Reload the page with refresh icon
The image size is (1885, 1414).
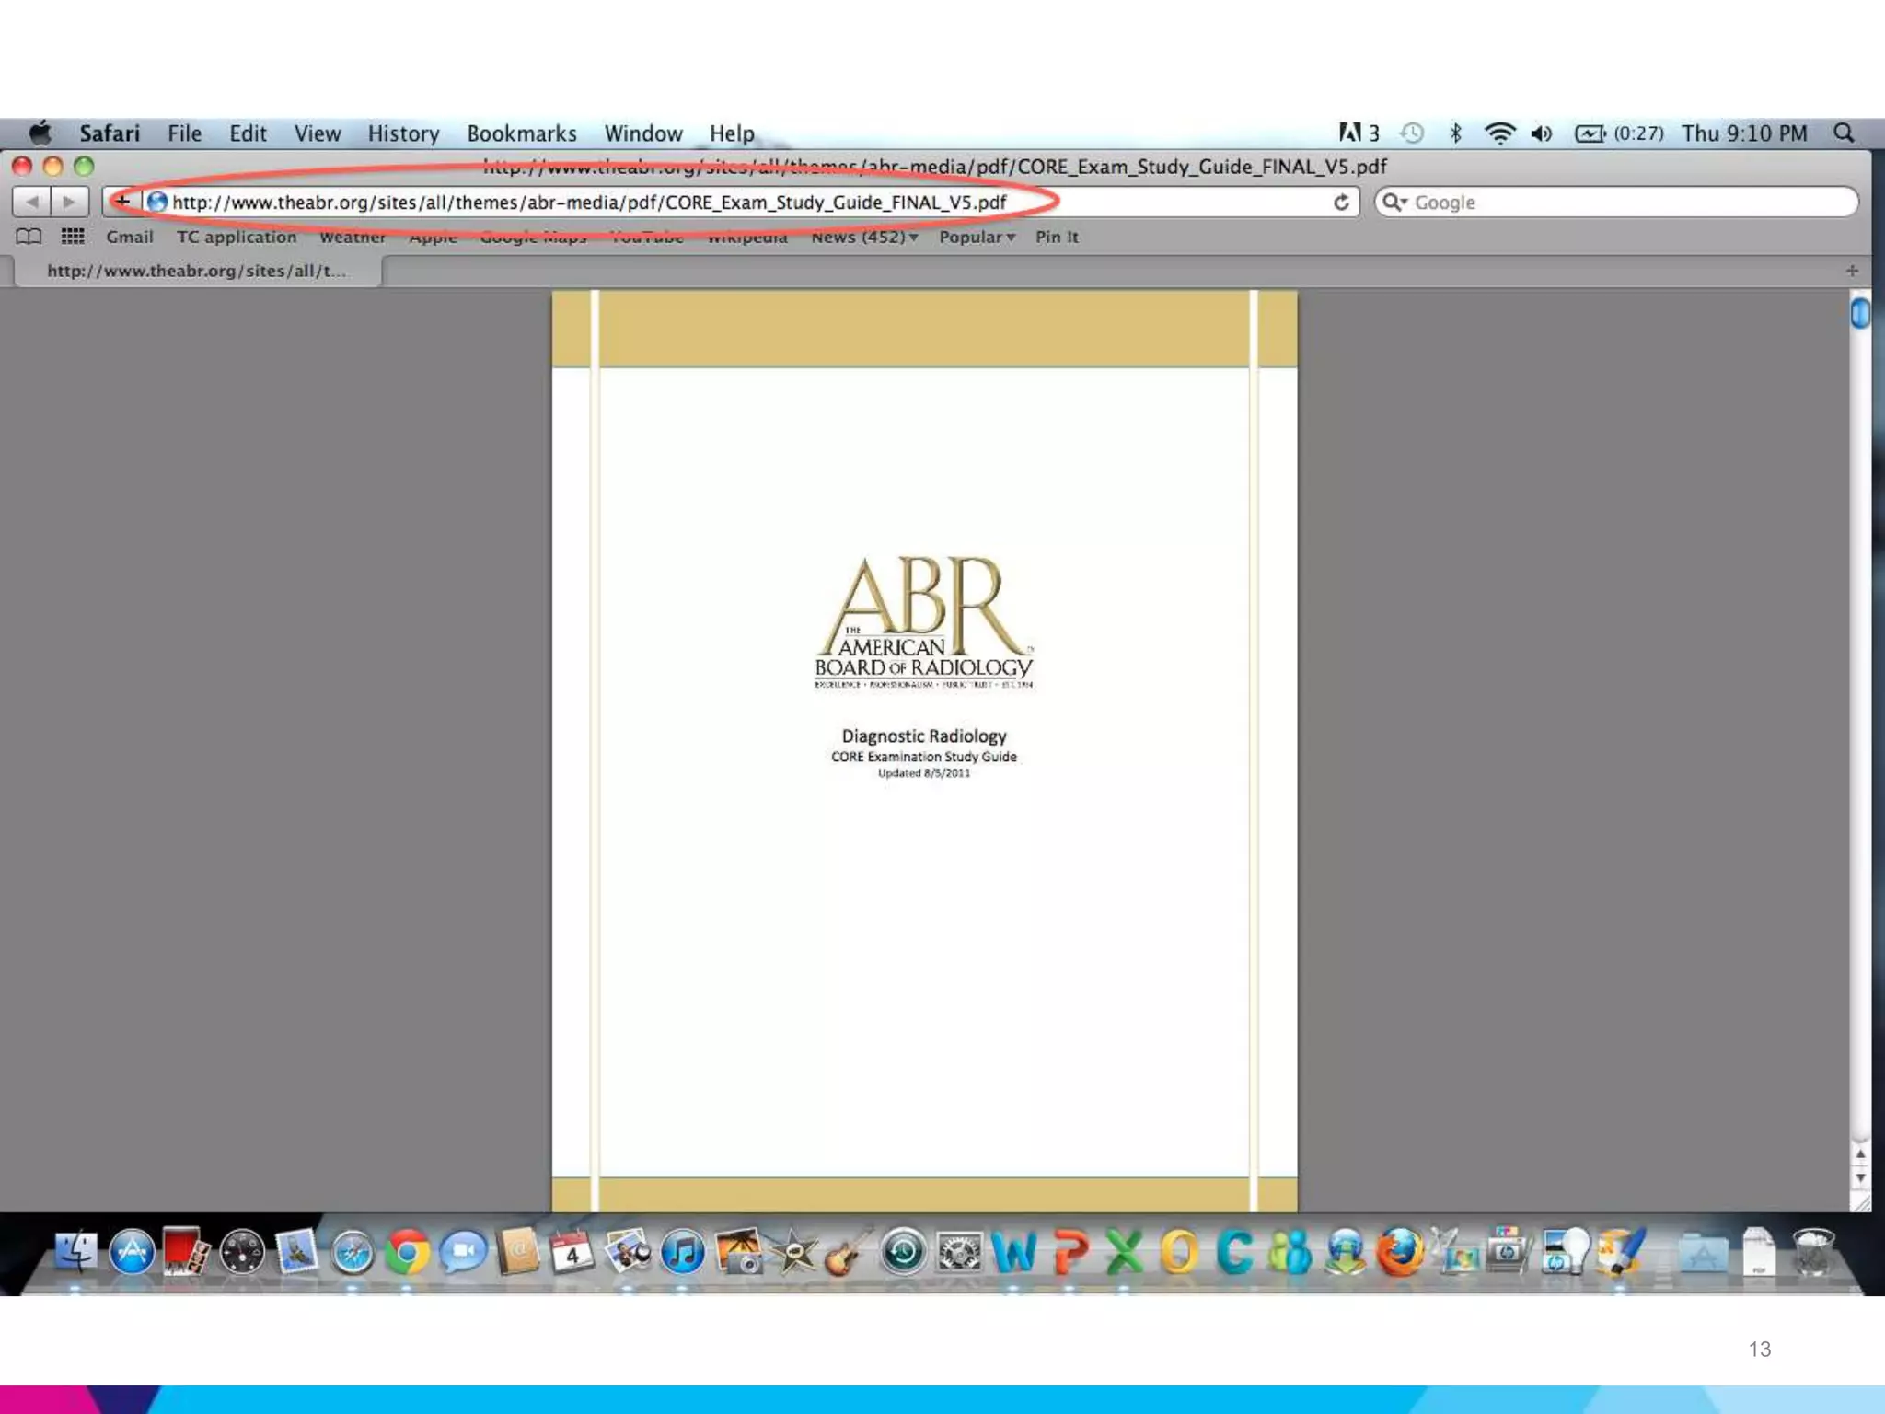(x=1341, y=203)
